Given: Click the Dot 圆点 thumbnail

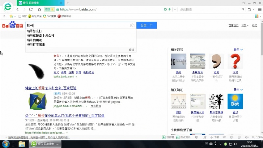Looking at the screenshot, I should coord(235,101).
